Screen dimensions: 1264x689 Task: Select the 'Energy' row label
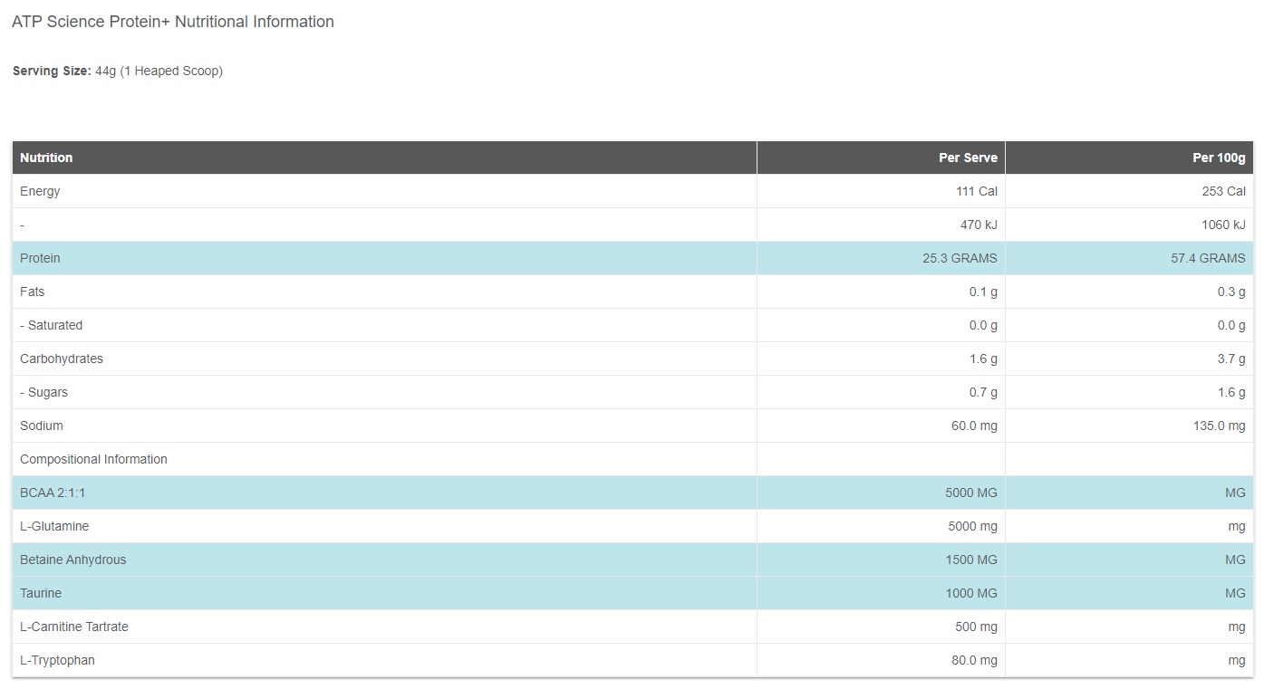[40, 191]
